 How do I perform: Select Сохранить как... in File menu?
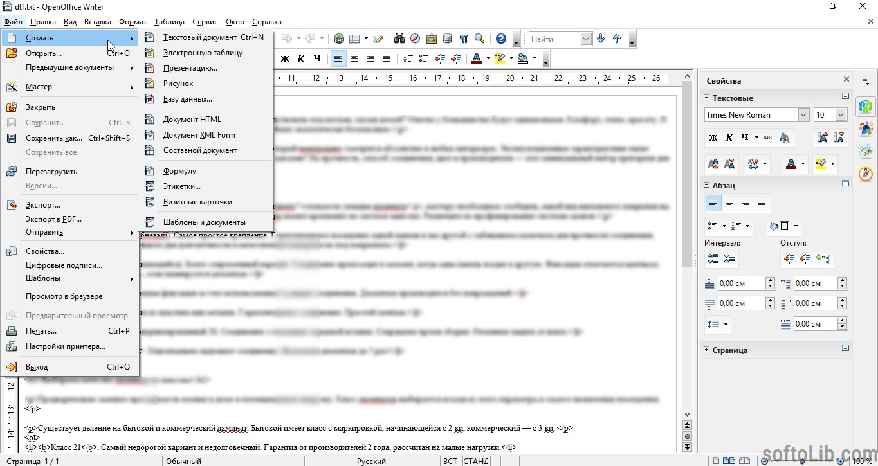tap(69, 138)
